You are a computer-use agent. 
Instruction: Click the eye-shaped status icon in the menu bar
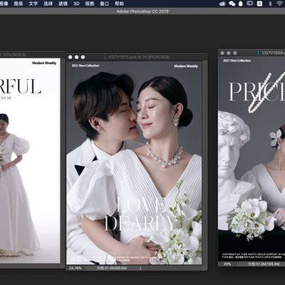click(x=222, y=4)
